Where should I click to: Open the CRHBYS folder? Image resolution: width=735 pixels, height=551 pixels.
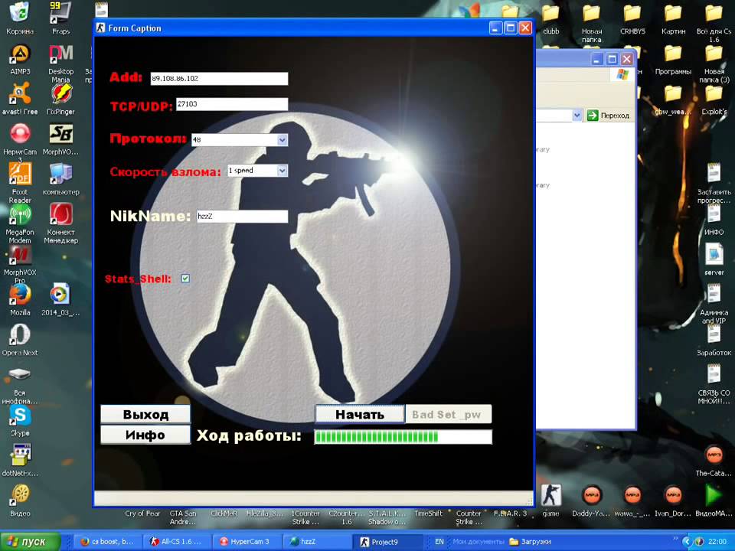(632, 14)
